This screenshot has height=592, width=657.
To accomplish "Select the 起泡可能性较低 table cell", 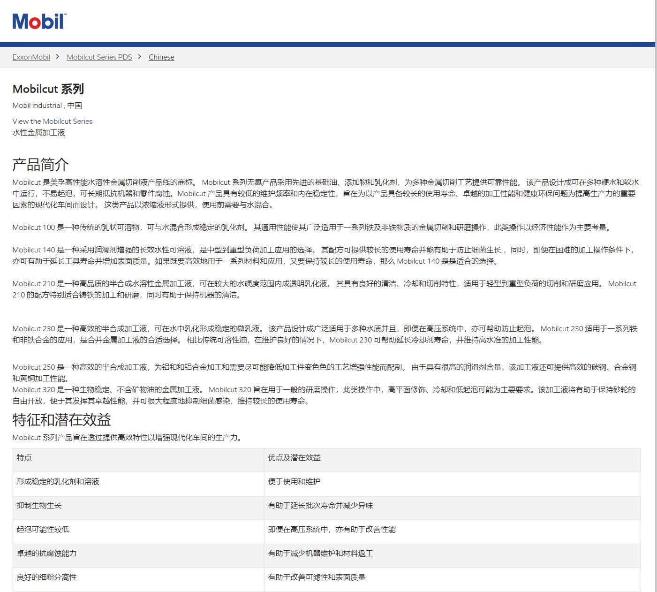I will 138,532.
